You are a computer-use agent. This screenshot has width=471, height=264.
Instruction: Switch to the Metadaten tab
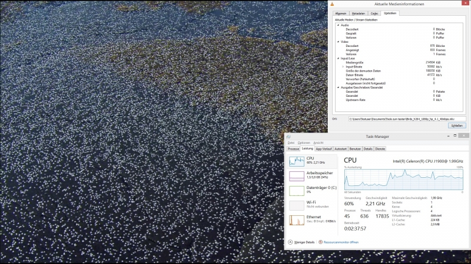click(x=359, y=13)
